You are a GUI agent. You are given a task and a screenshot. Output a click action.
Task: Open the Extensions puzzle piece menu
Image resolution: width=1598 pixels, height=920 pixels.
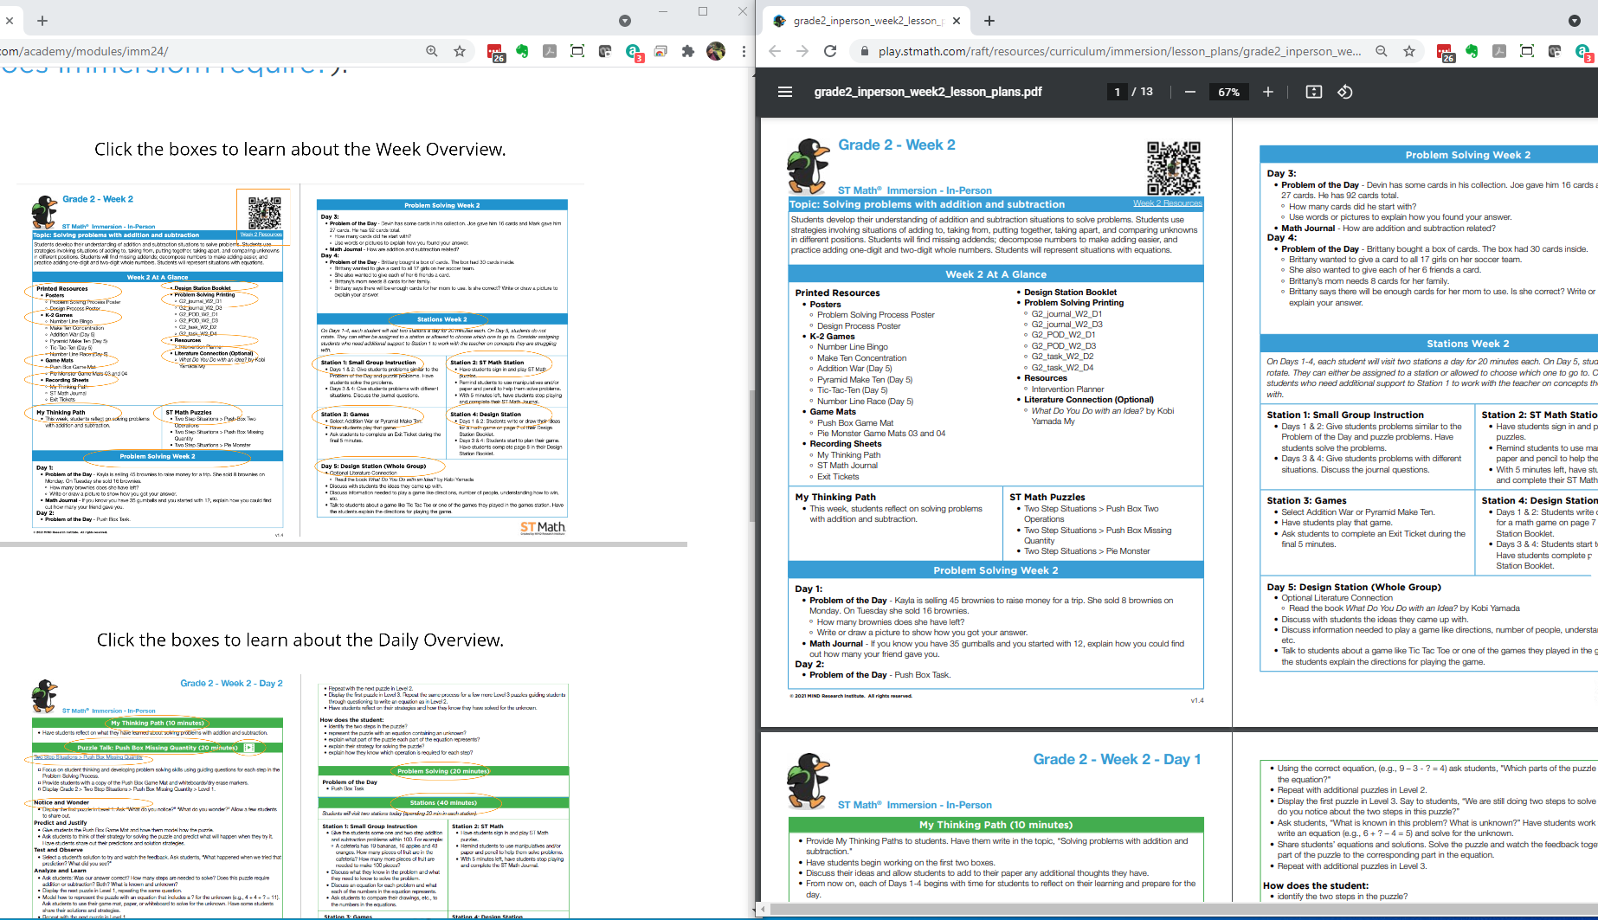[x=688, y=51]
